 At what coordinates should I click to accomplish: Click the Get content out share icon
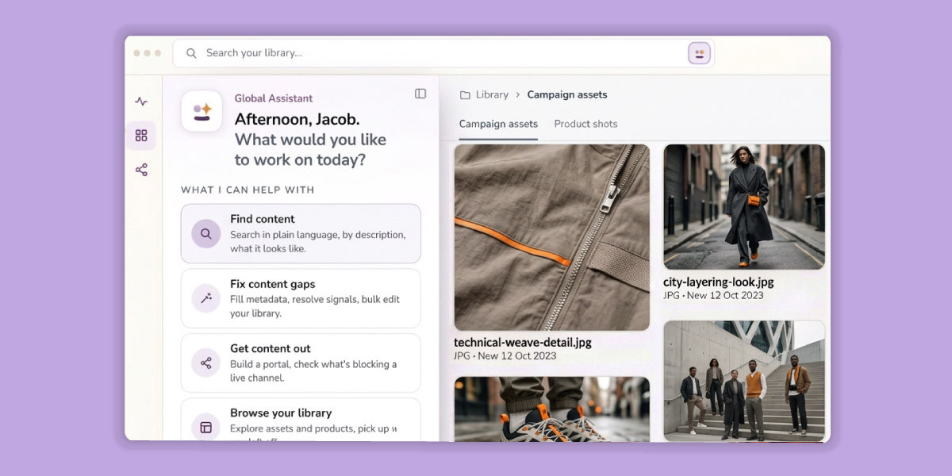(x=206, y=363)
